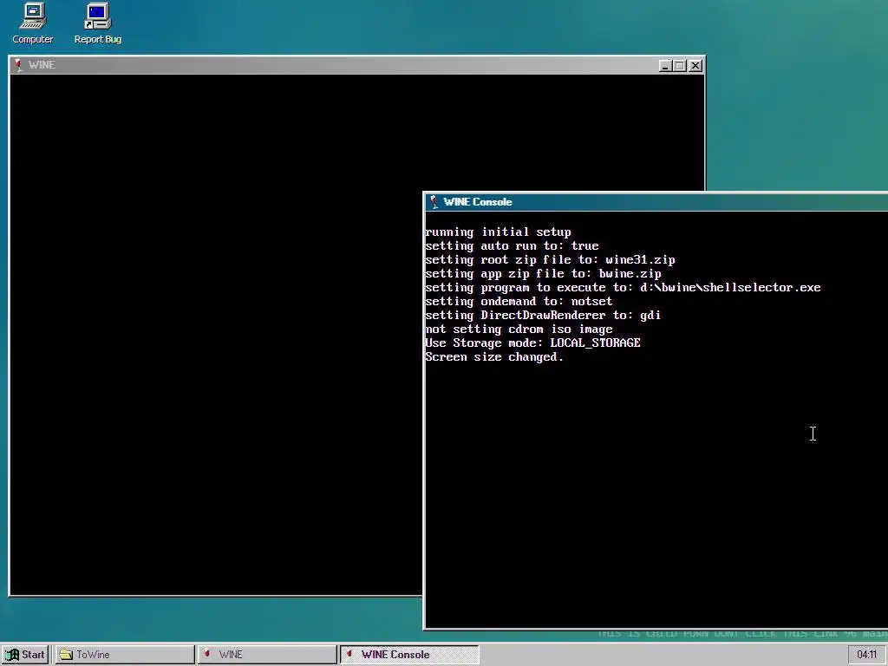888x666 pixels.
Task: Open the Report Bug desktop shortcut
Action: [x=98, y=23]
